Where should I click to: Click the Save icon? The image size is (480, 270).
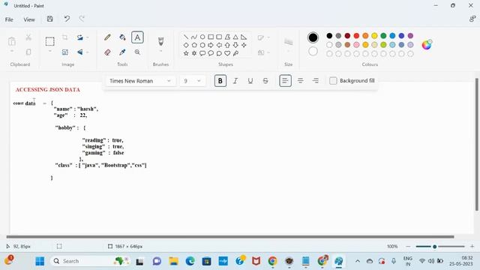(50, 19)
